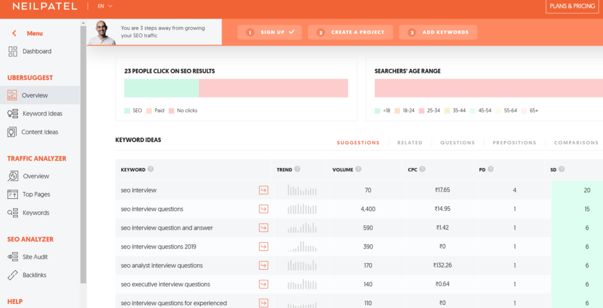Open the Keyword Ideas icon
The width and height of the screenshot is (603, 308).
click(x=13, y=114)
